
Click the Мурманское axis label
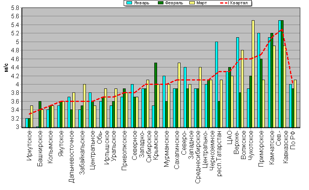click(x=167, y=148)
